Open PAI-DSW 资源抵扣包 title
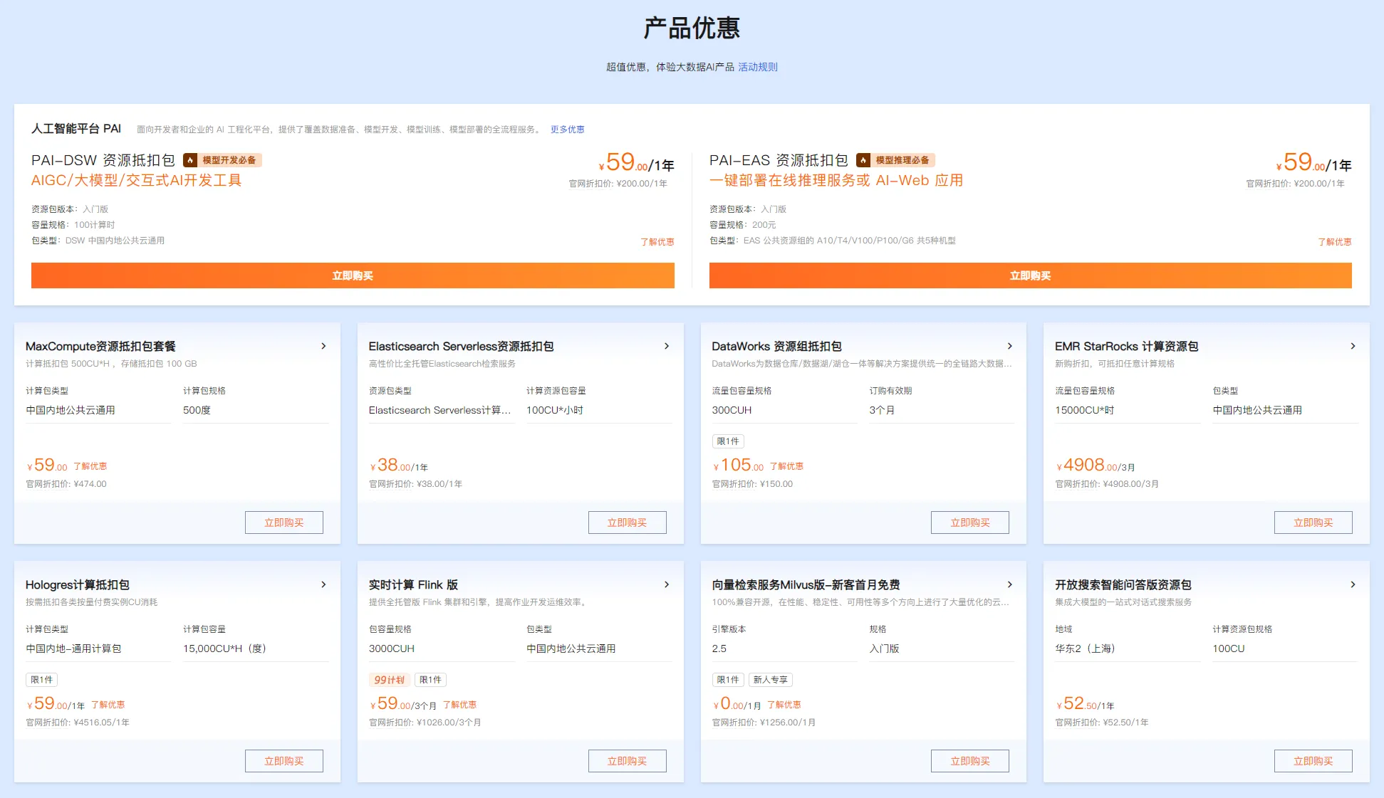1384x798 pixels. click(103, 160)
